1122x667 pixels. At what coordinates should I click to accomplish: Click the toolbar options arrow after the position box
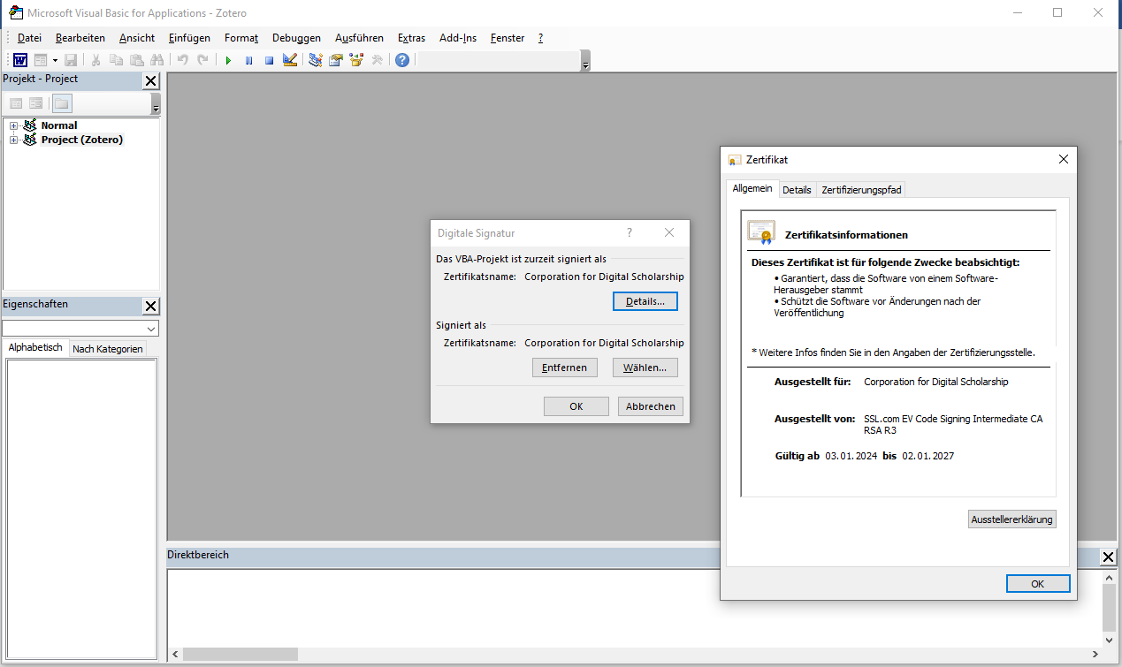point(585,63)
